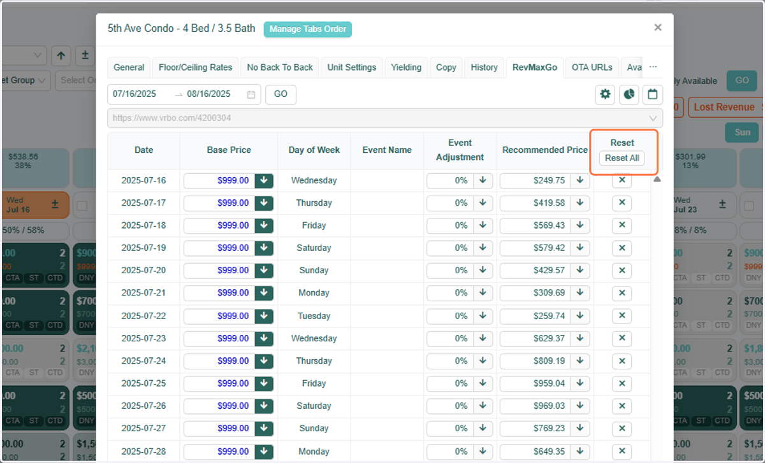Click the Reset All button
Screen dimensions: 765x463
coord(622,159)
